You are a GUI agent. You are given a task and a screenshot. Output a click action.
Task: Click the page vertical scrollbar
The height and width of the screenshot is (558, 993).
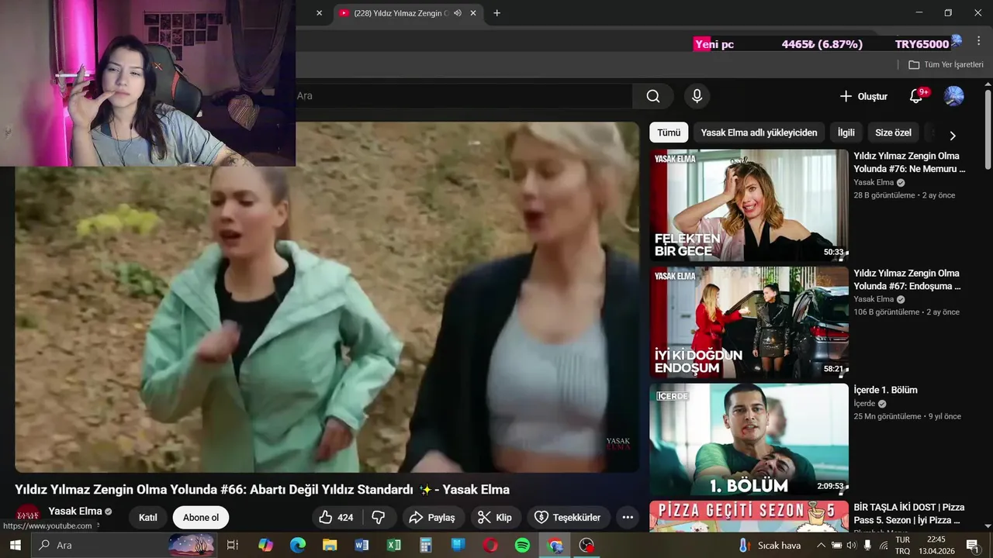pyautogui.click(x=988, y=130)
